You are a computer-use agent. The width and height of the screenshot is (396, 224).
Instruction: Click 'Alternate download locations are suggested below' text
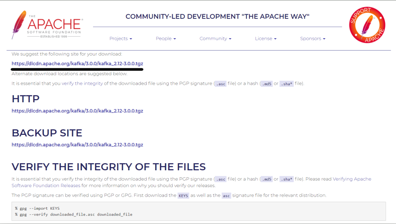click(70, 74)
